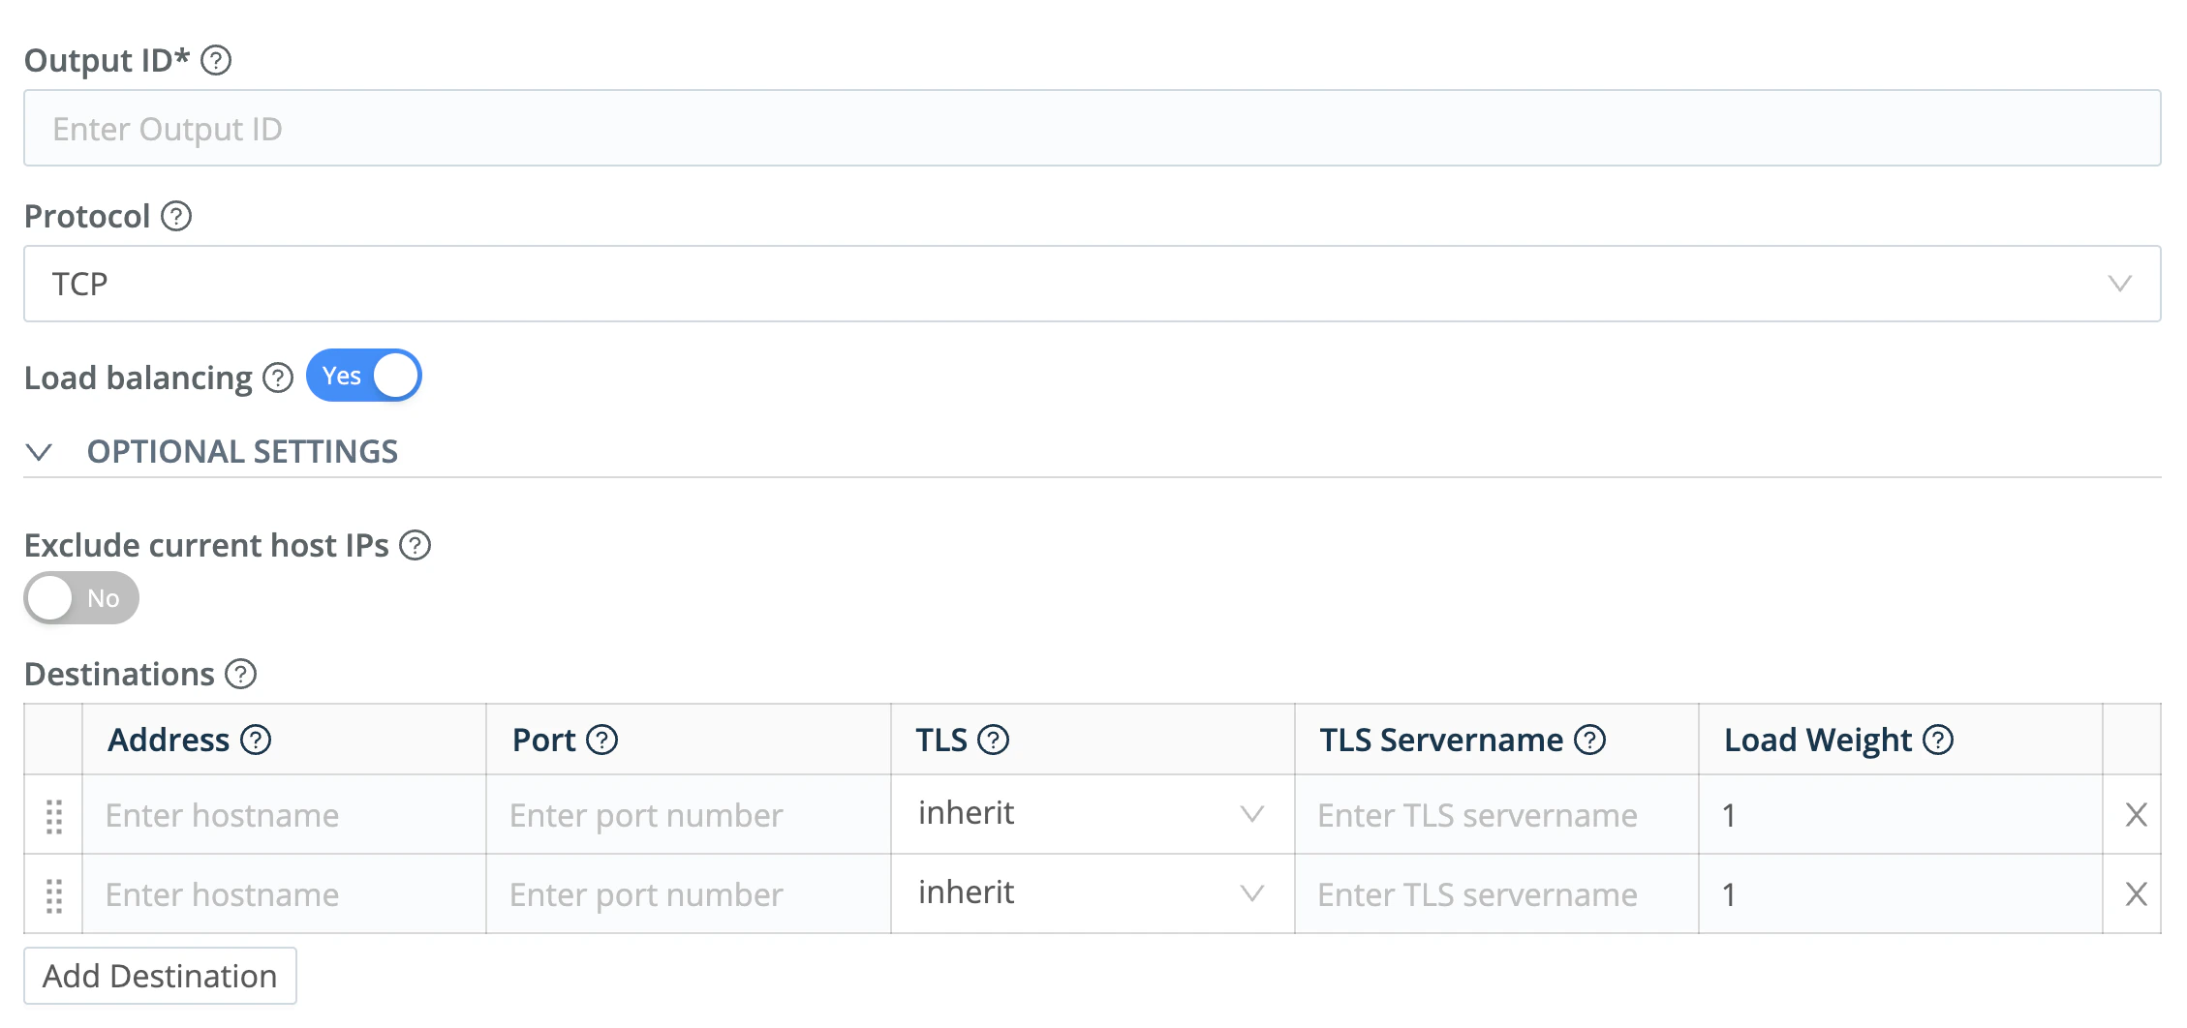
Task: Click the Protocol help icon
Action: click(175, 217)
